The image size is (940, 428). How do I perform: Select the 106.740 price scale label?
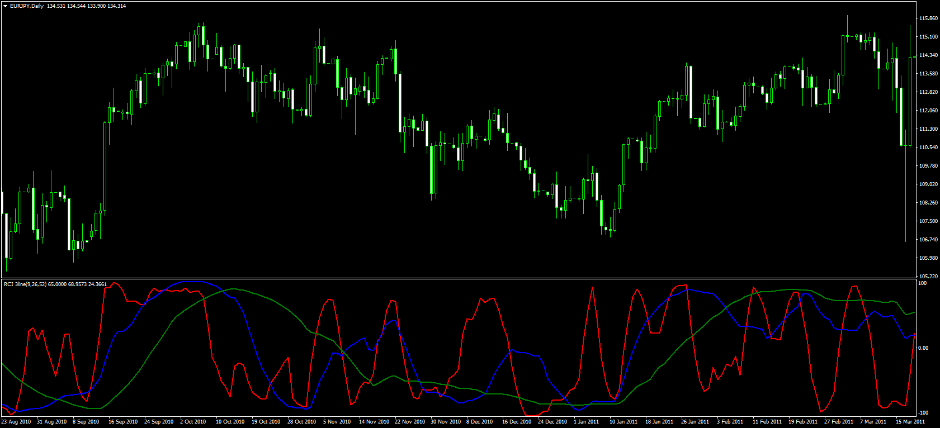coord(928,240)
